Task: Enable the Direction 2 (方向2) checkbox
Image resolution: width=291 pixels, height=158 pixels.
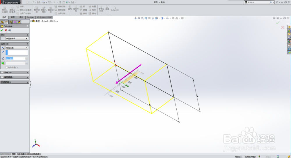Action: pos(2,73)
